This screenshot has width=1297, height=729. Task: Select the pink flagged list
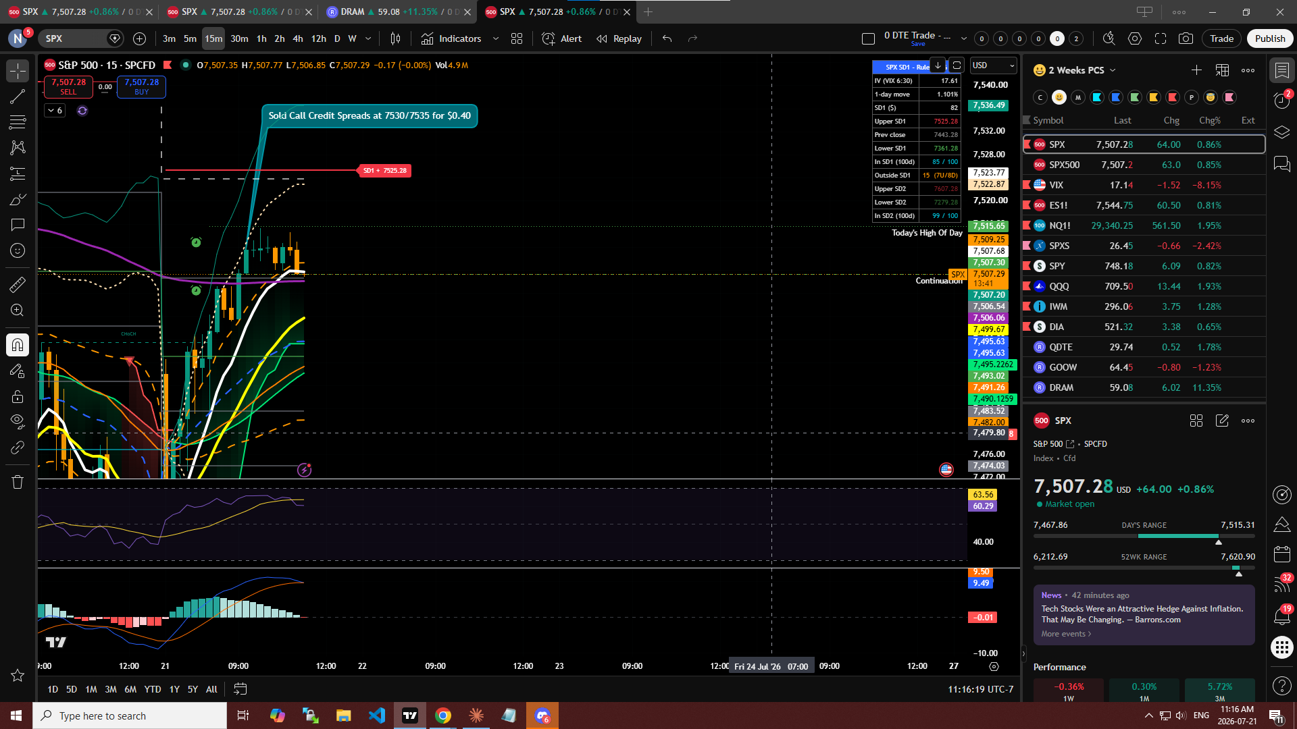point(1229,97)
